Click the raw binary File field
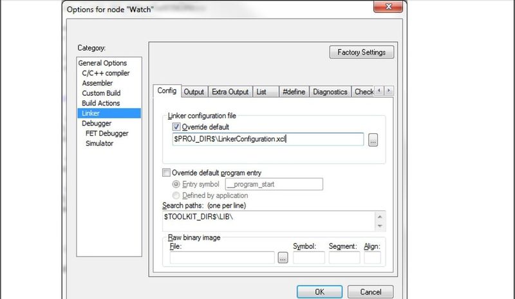 pyautogui.click(x=222, y=258)
